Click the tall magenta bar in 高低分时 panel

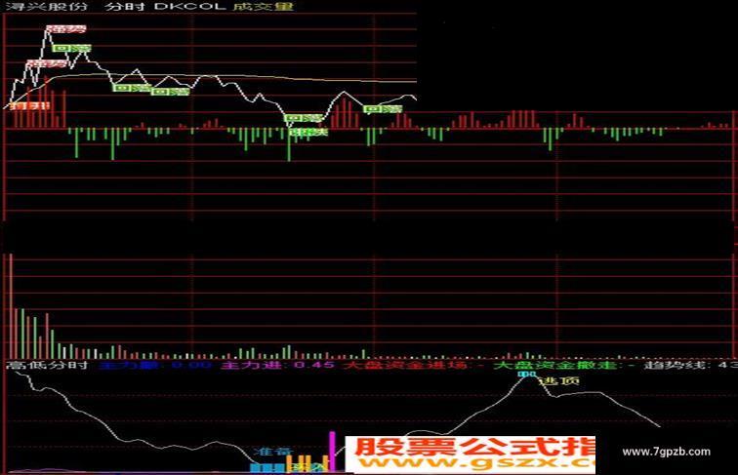(x=332, y=451)
